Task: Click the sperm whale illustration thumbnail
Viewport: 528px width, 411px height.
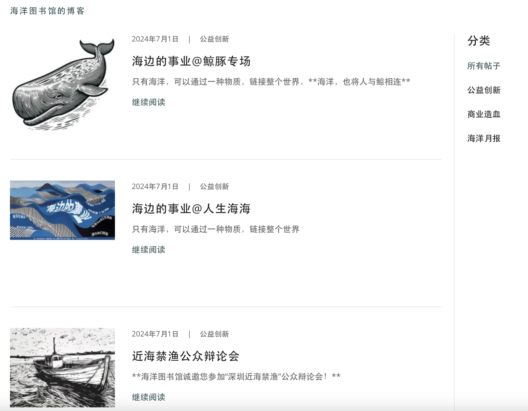Action: tap(62, 84)
